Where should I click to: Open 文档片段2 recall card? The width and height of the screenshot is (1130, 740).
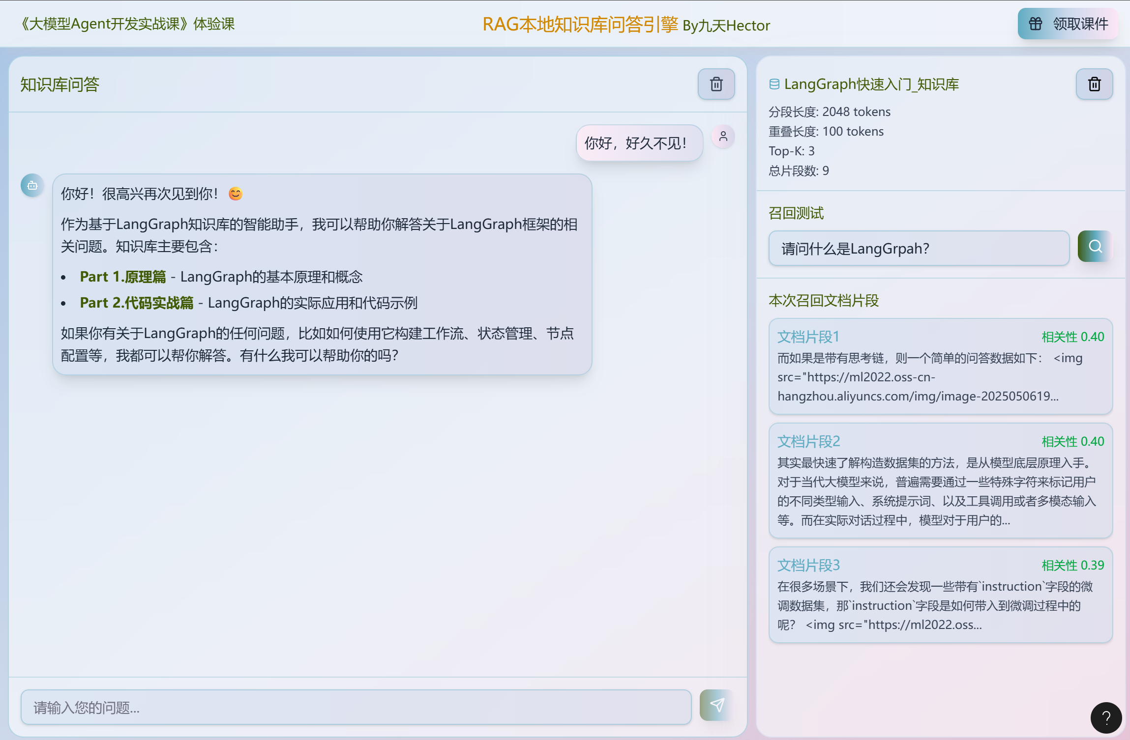coord(941,480)
